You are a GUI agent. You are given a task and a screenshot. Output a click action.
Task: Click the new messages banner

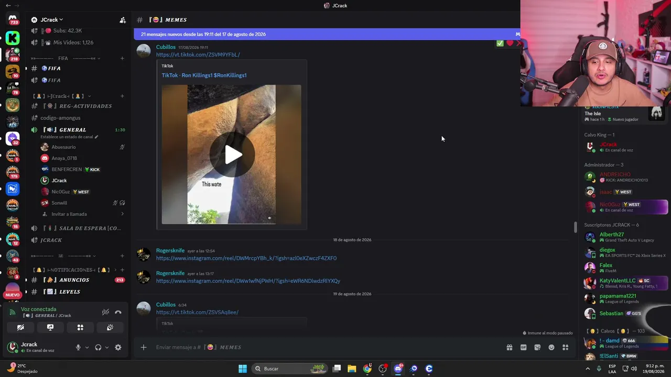click(x=328, y=34)
